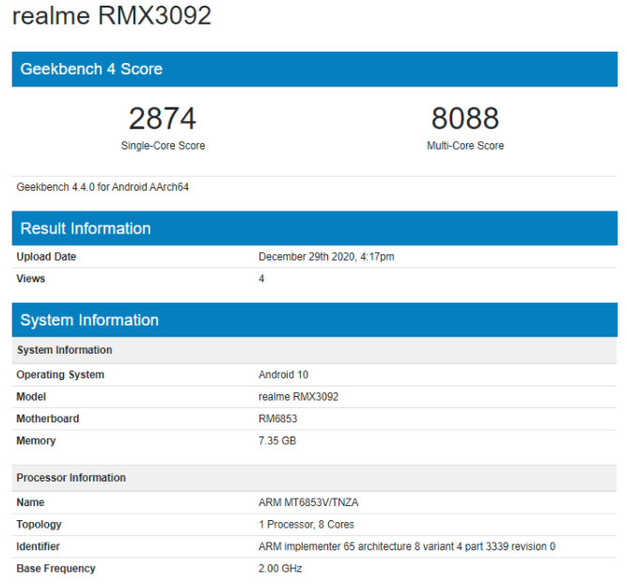This screenshot has width=627, height=586.
Task: Click the Single-Core Score label
Action: click(163, 146)
